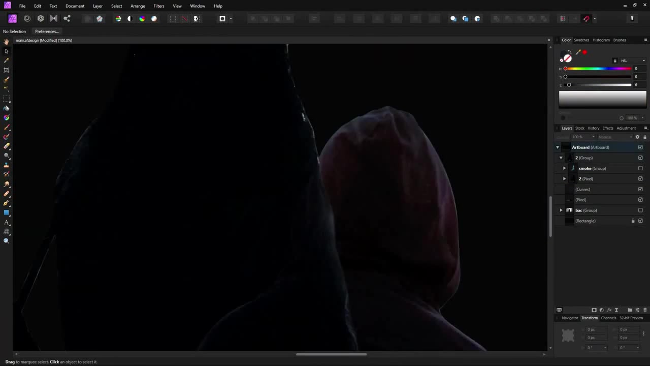Pick the Artistic Text tool
650x366 pixels.
pyautogui.click(x=7, y=223)
